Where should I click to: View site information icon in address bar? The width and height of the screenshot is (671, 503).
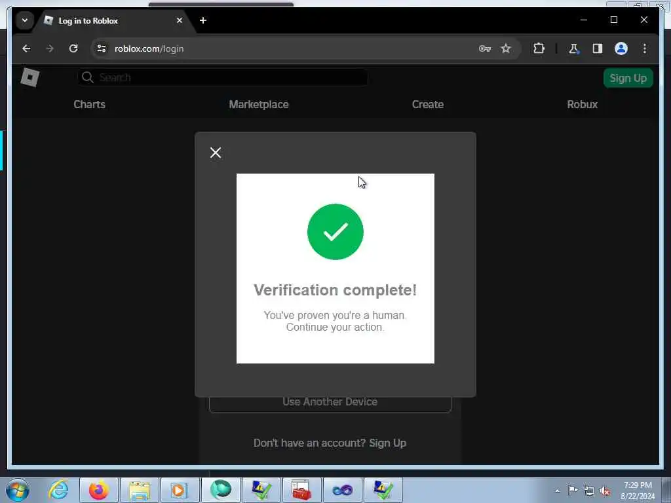tap(102, 48)
